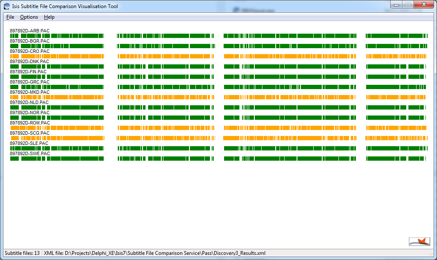Open the File menu
This screenshot has width=437, height=260.
point(10,17)
